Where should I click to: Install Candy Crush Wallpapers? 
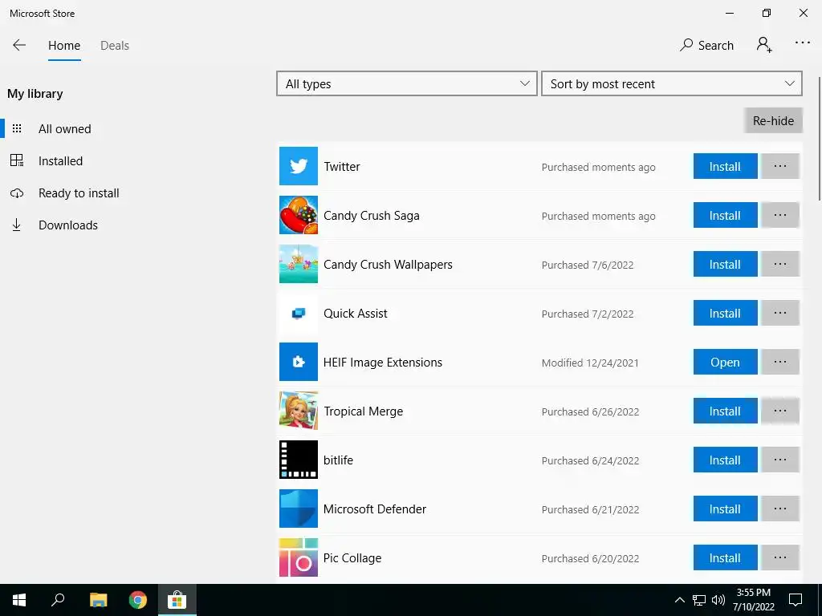tap(725, 264)
